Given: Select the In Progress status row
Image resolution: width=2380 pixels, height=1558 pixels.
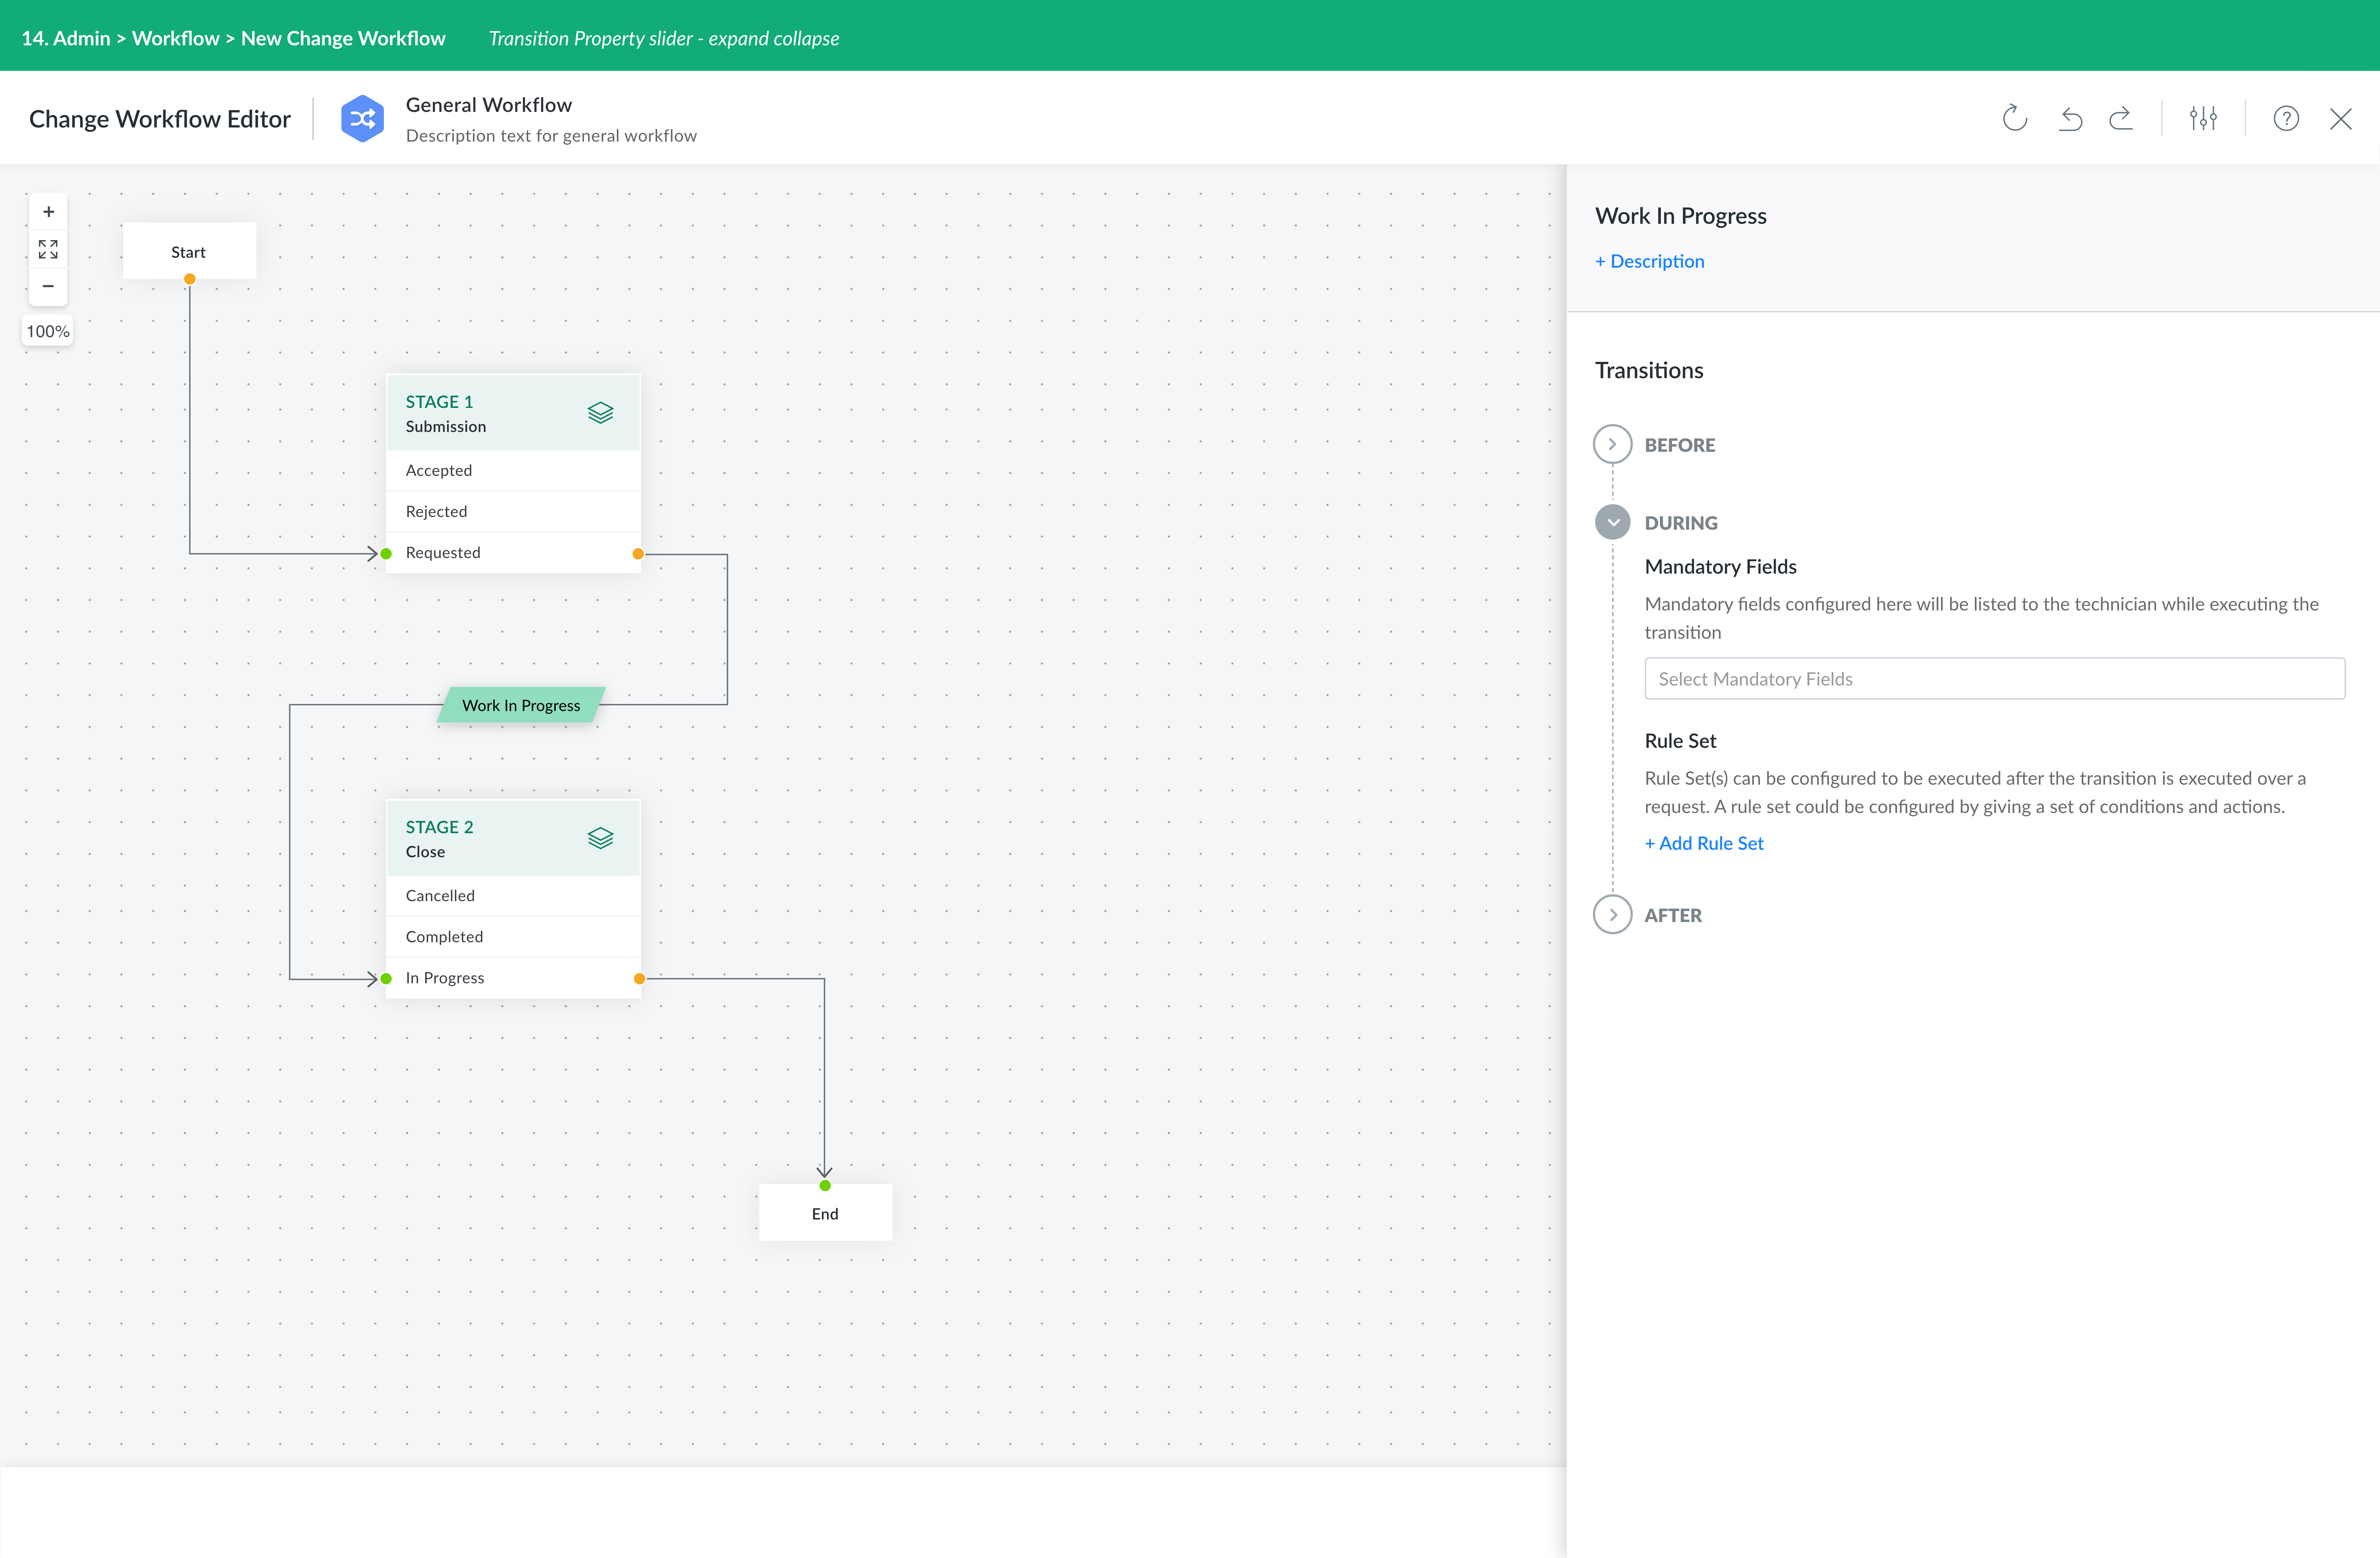Looking at the screenshot, I should [x=513, y=978].
